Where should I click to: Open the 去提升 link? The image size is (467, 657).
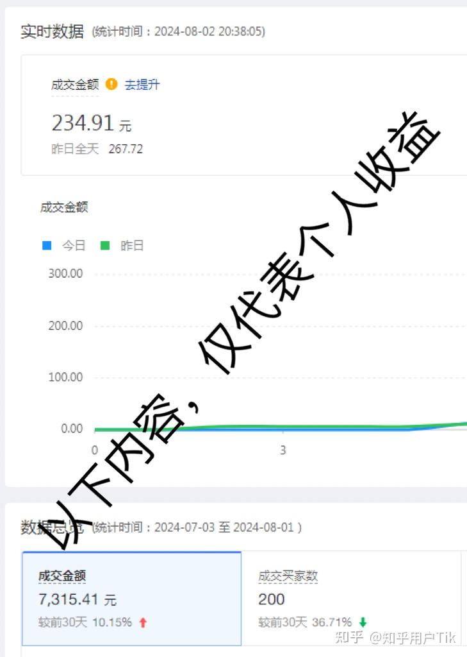point(142,85)
